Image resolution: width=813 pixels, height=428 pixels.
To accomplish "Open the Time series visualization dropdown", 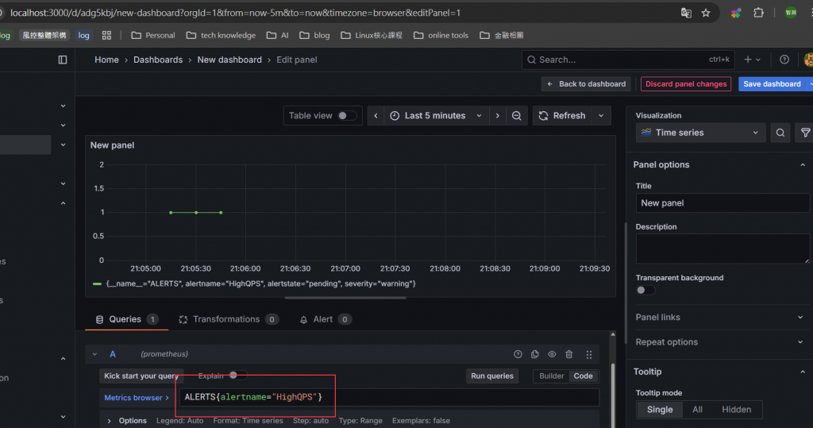I will (700, 133).
